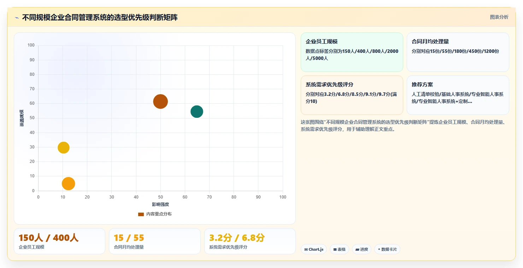
Task: Open the 系统需求优先级评分 info card
Action: (x=352, y=95)
